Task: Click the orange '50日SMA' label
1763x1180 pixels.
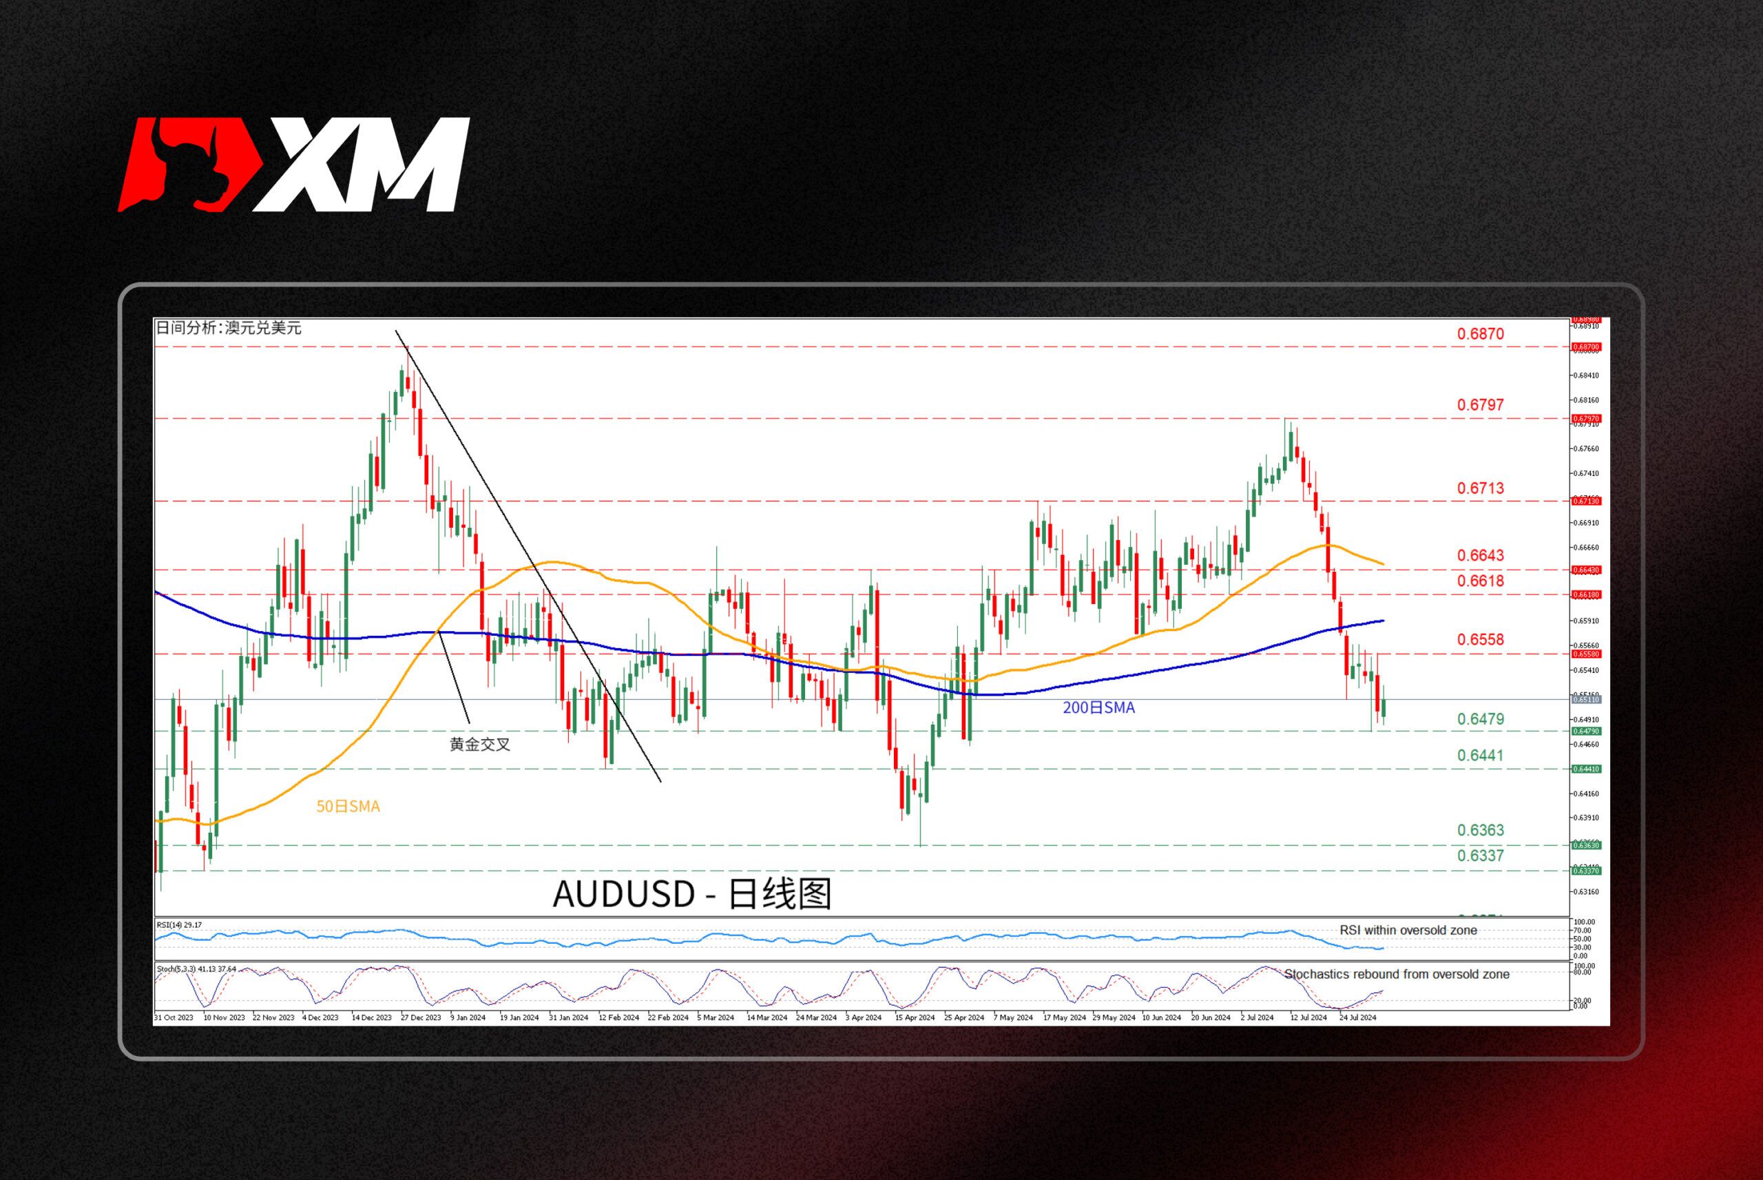Action: tap(348, 807)
